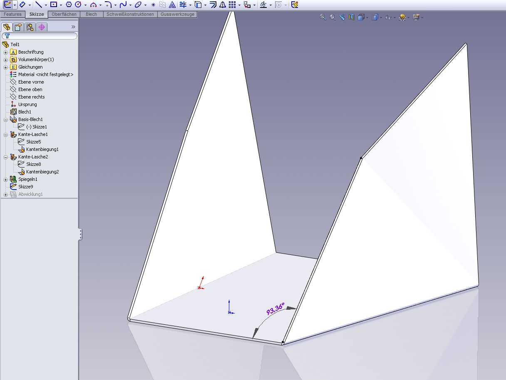506x380 pixels.
Task: Click the View Orientation cube icon
Action: click(x=361, y=17)
